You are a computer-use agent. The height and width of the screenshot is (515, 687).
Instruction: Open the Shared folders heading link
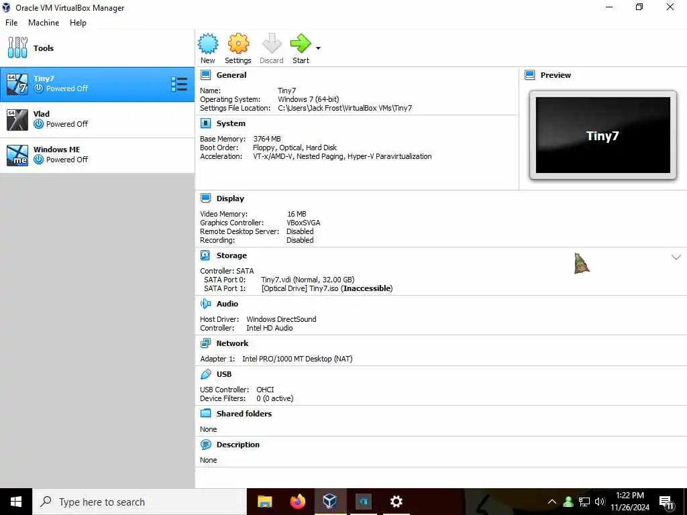[244, 413]
